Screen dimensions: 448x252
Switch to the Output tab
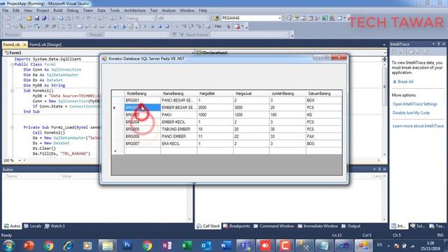[351, 226]
